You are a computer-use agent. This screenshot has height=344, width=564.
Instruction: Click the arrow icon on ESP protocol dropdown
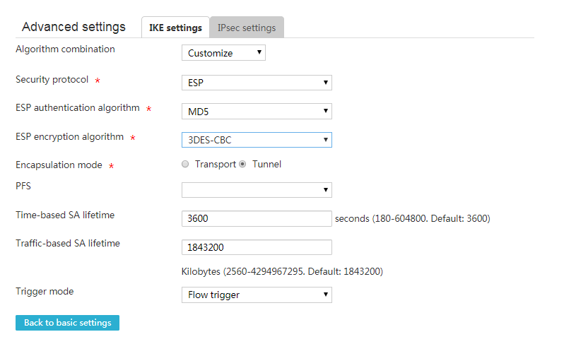click(326, 83)
